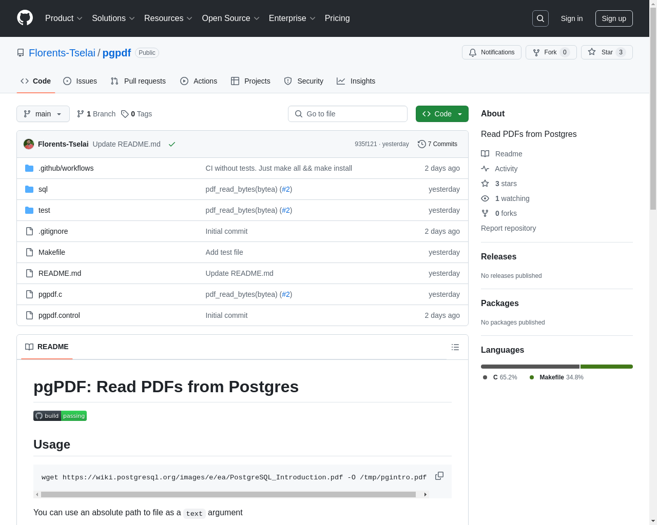Viewport: 657px width, 525px height.
Task: Click the pulse icon beside Activity
Action: [485, 169]
